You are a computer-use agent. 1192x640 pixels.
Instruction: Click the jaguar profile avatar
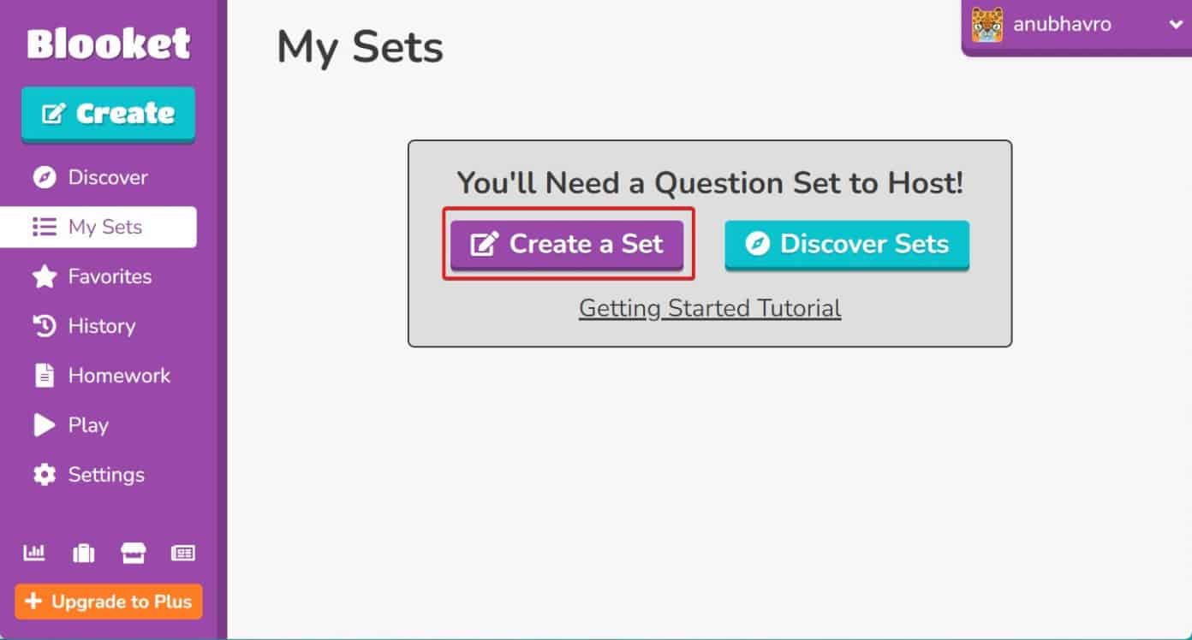tap(987, 25)
